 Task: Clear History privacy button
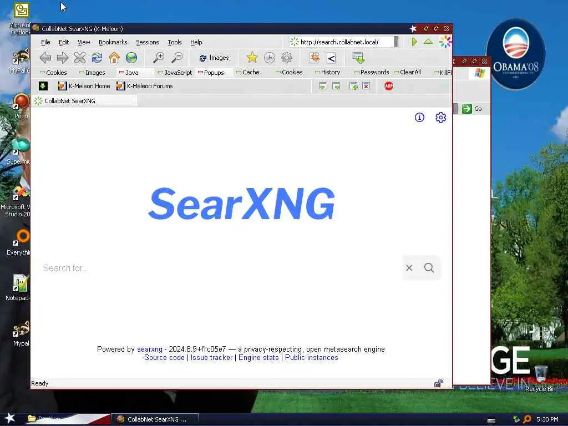click(x=327, y=72)
